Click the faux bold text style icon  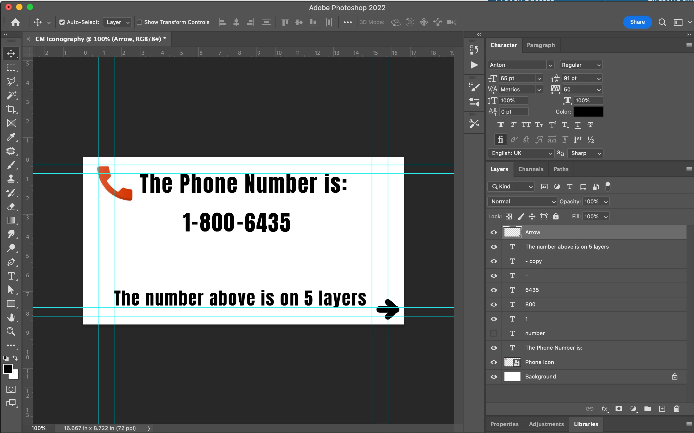tap(500, 125)
